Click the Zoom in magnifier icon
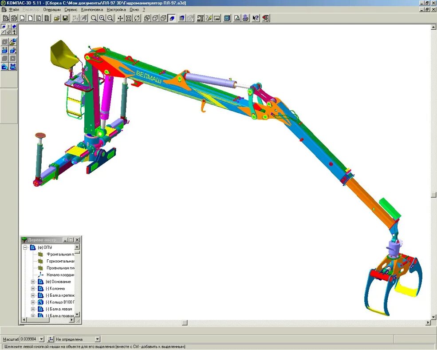Viewport: 437px width, 350px height. (102, 18)
